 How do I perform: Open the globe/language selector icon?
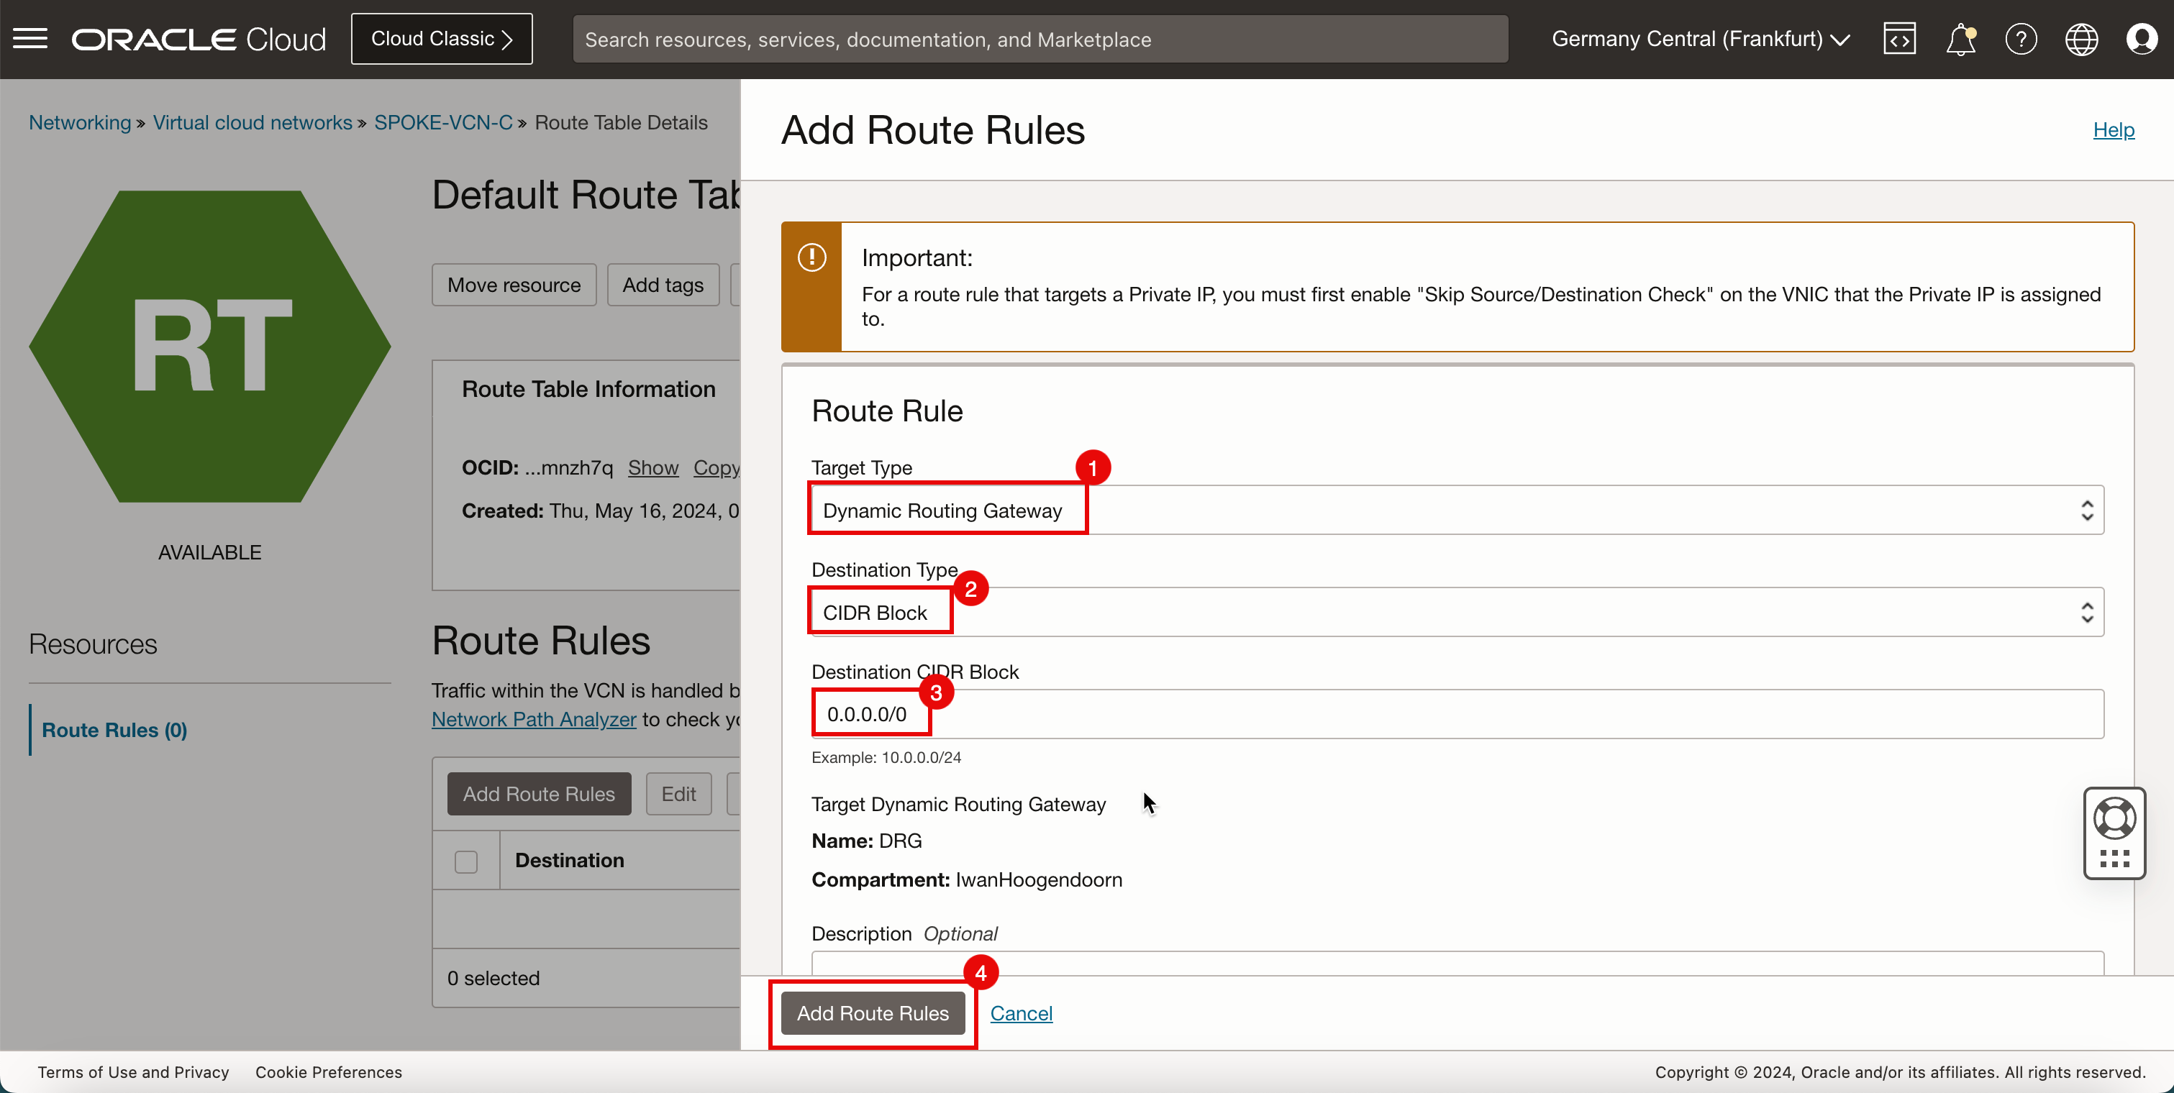[2080, 39]
